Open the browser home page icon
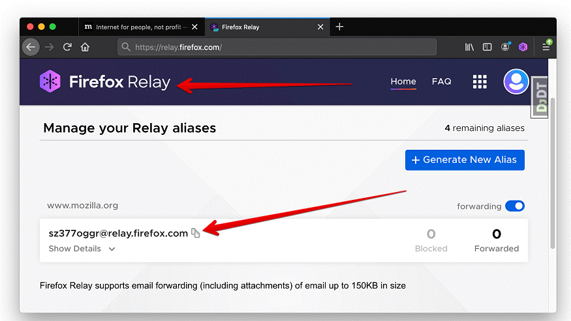 click(85, 48)
